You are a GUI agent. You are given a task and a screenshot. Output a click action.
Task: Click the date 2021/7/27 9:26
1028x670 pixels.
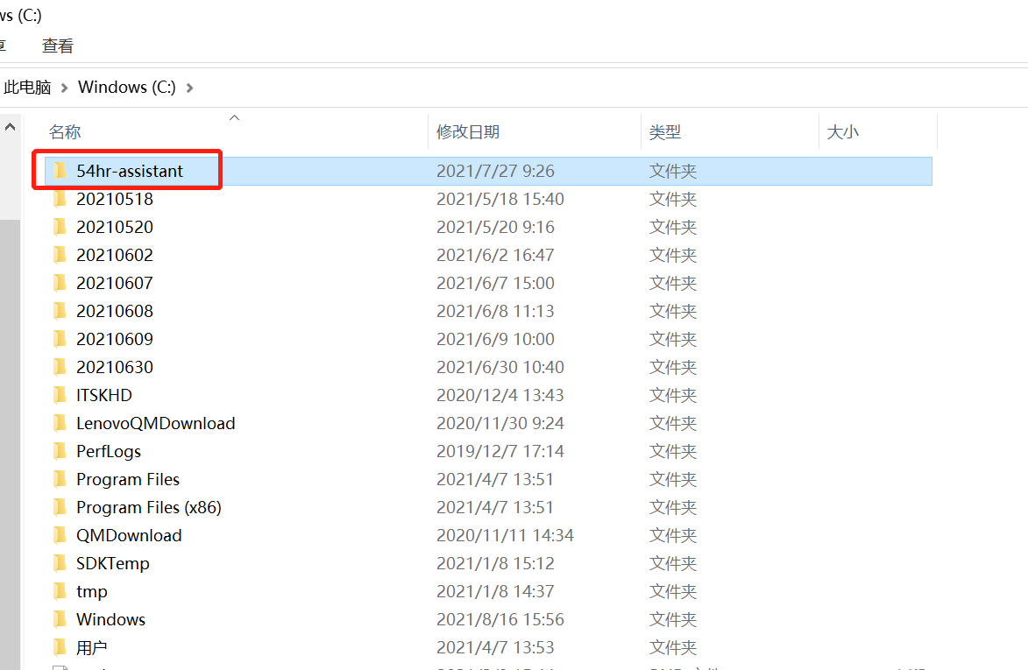coord(496,171)
